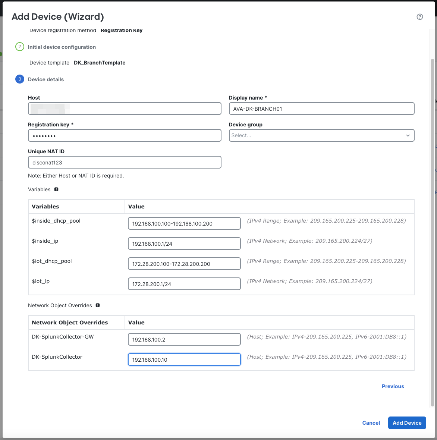Click the info icon next to Variables
Screen dimensions: 437x440
[x=56, y=189]
